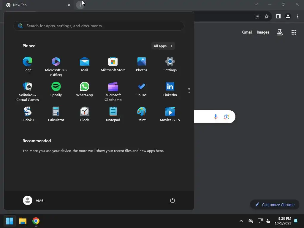
Task: Search by image with Google Lens
Action: (x=227, y=117)
